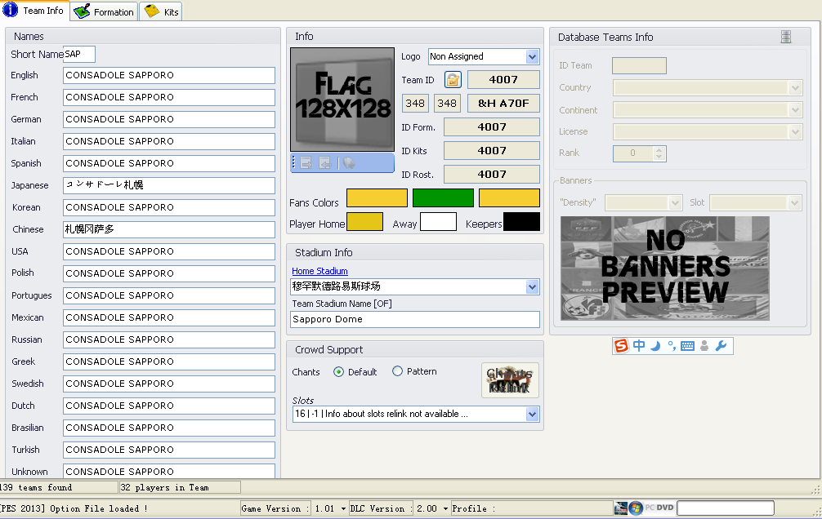Viewport: 822px width, 519px height.
Task: Select the Pattern chants radio button
Action: pyautogui.click(x=397, y=371)
